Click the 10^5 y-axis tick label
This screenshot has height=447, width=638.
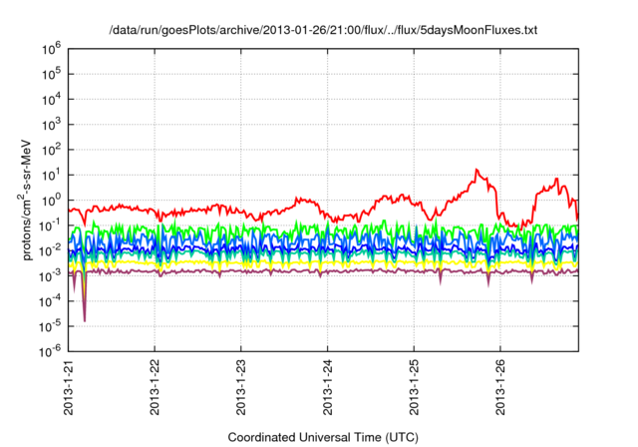pos(51,75)
